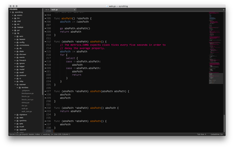
Task: Click the minimap's highlighted viewport region
Action: pyautogui.click(x=216, y=78)
